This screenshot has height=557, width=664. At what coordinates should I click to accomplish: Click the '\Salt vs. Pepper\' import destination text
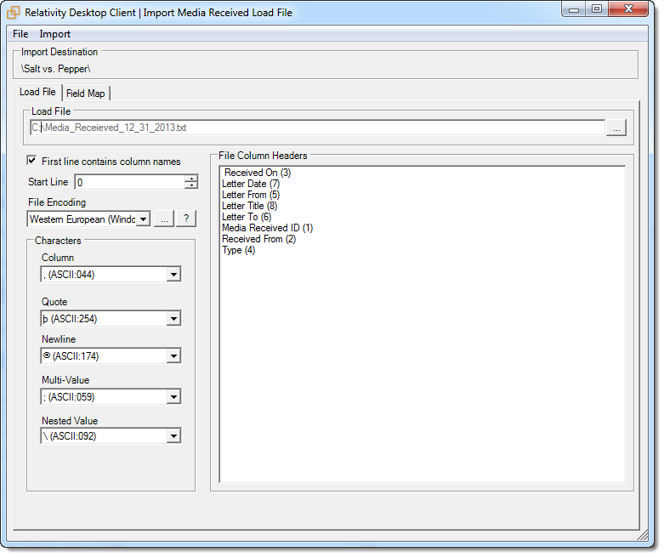click(56, 69)
